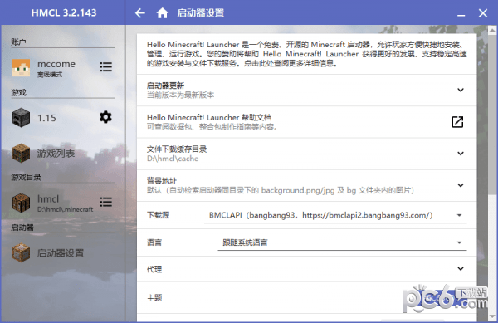The image size is (498, 323).
Task: Click the 主题 setting row
Action: (306, 298)
